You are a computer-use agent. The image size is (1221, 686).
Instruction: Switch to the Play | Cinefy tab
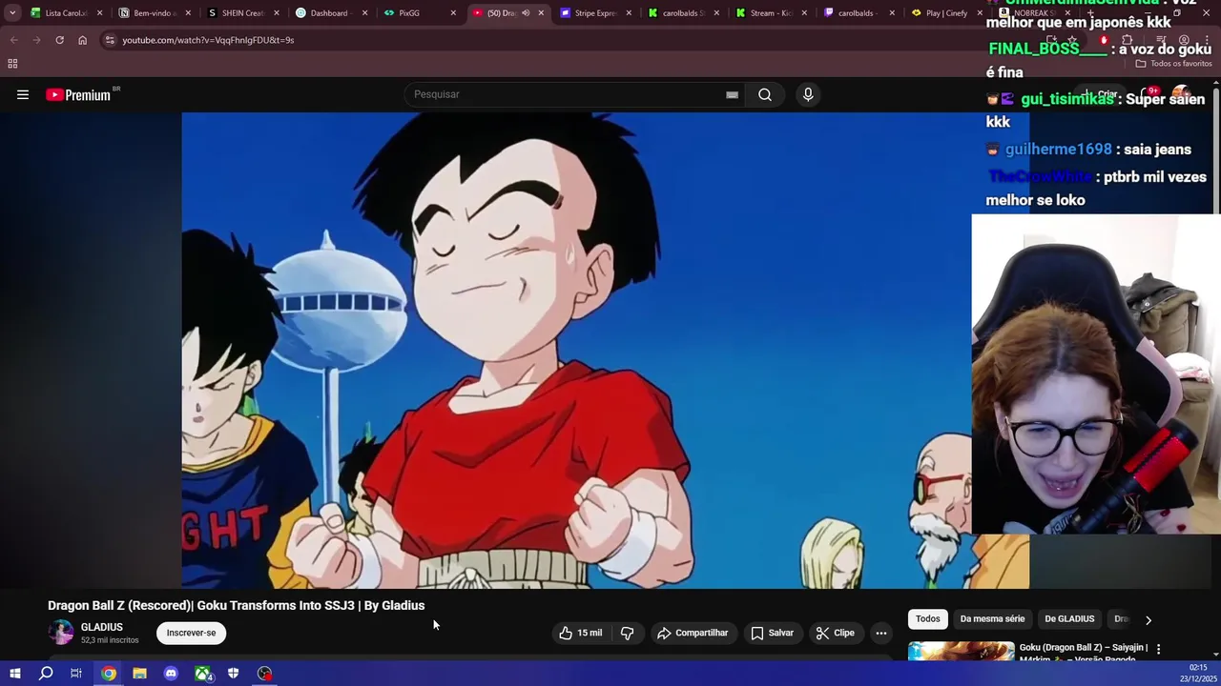pos(944,13)
